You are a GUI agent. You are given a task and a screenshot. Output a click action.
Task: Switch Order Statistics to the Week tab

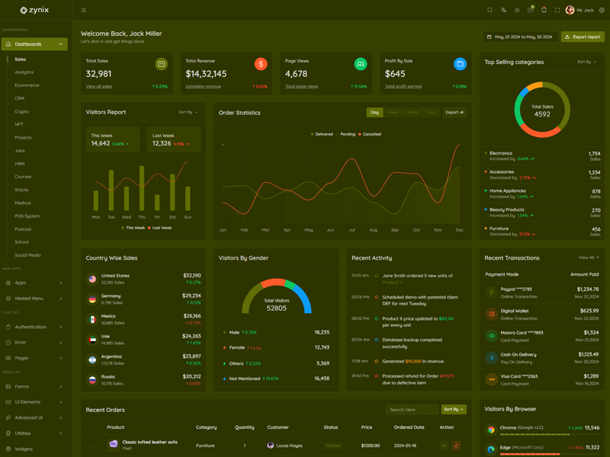[x=393, y=113]
